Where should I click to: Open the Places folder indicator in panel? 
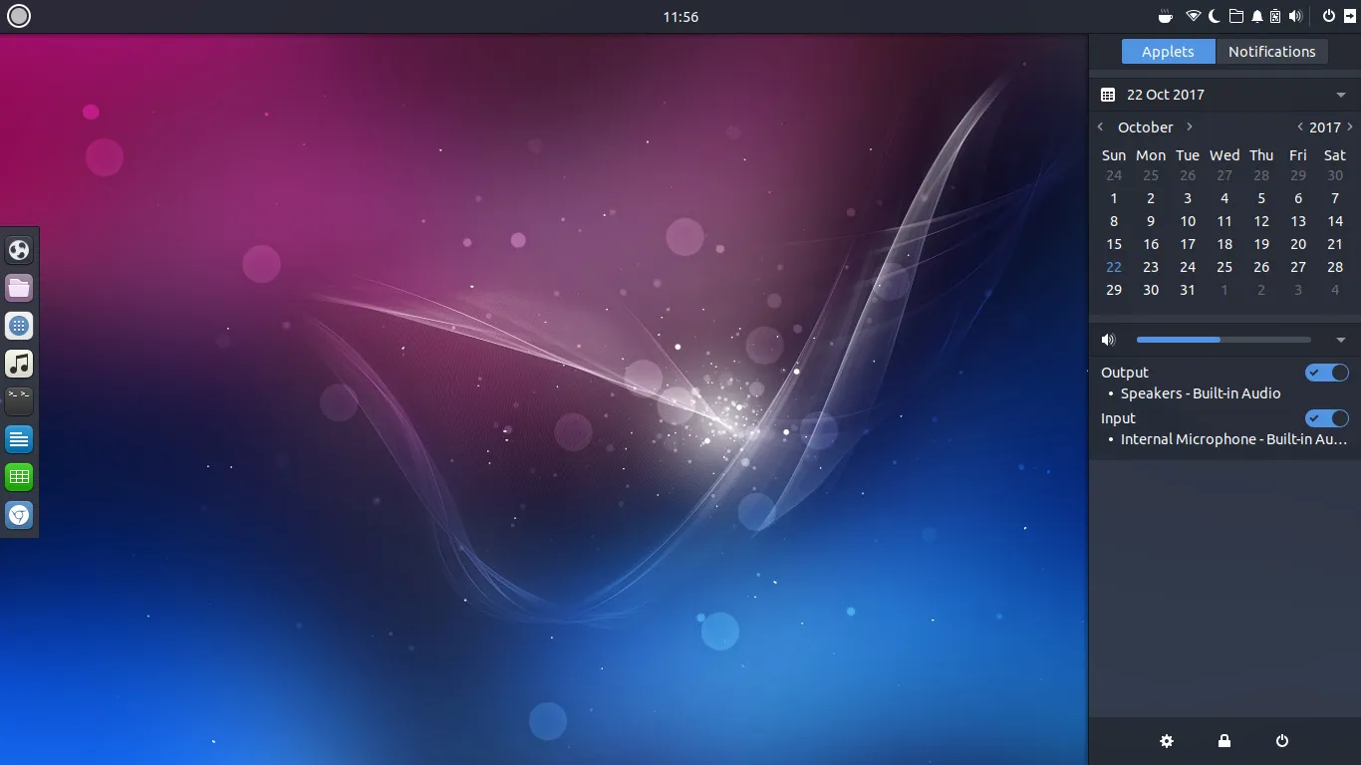pyautogui.click(x=1236, y=16)
